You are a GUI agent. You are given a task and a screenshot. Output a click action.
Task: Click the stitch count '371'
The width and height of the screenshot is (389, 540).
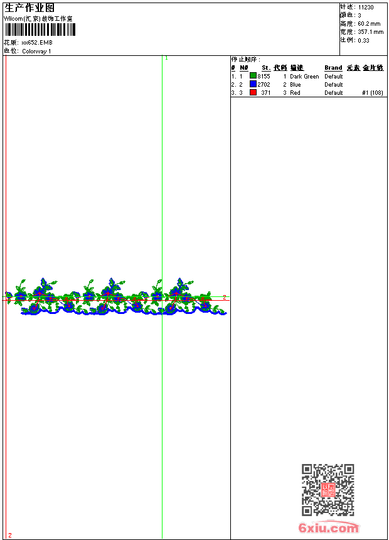(266, 93)
